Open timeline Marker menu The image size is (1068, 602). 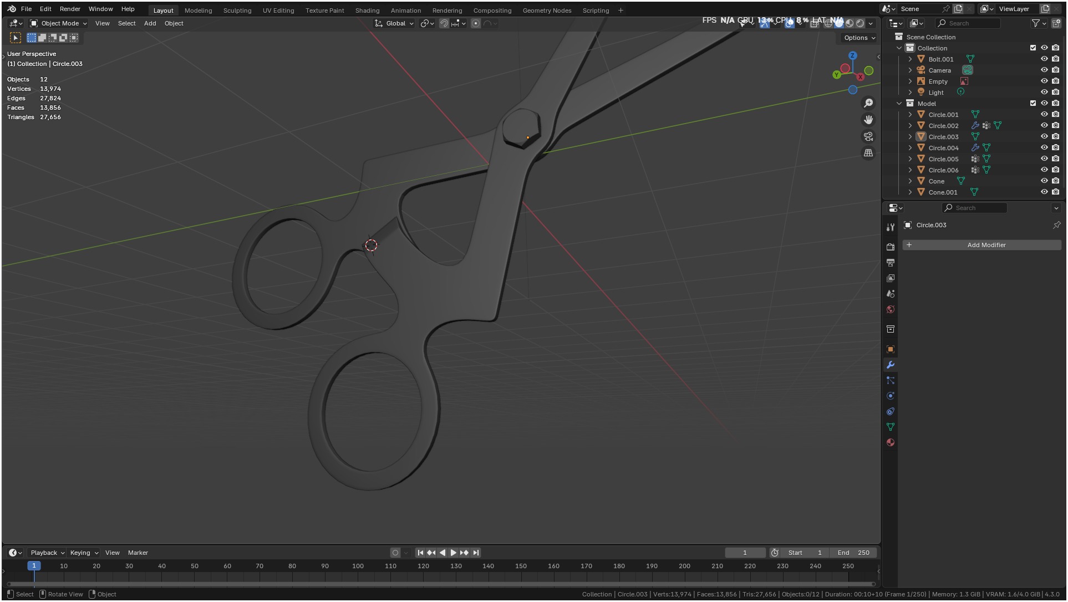pyautogui.click(x=138, y=553)
